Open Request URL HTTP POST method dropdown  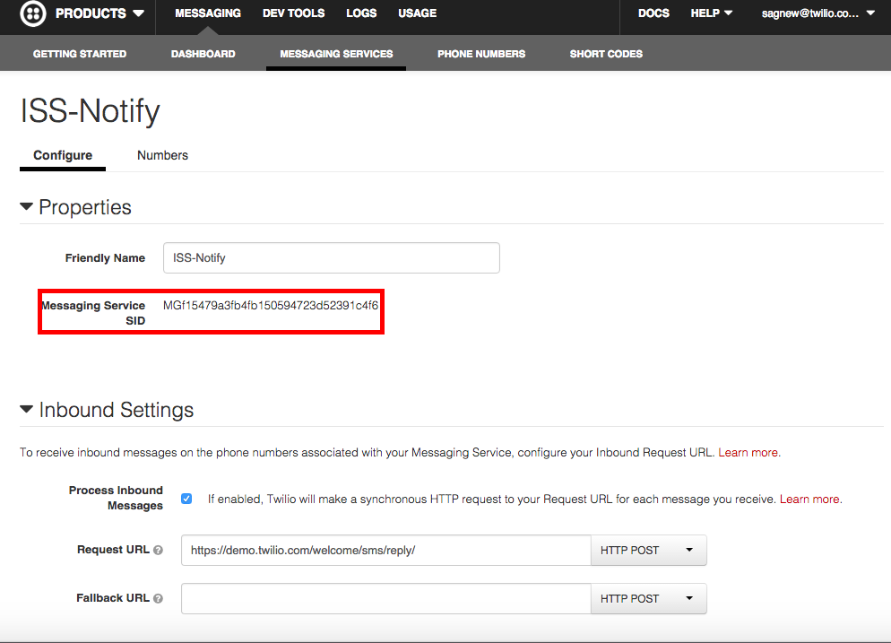pyautogui.click(x=648, y=551)
